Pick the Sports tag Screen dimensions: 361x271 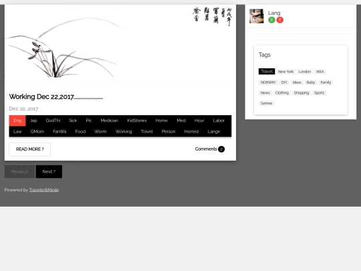[x=320, y=93]
